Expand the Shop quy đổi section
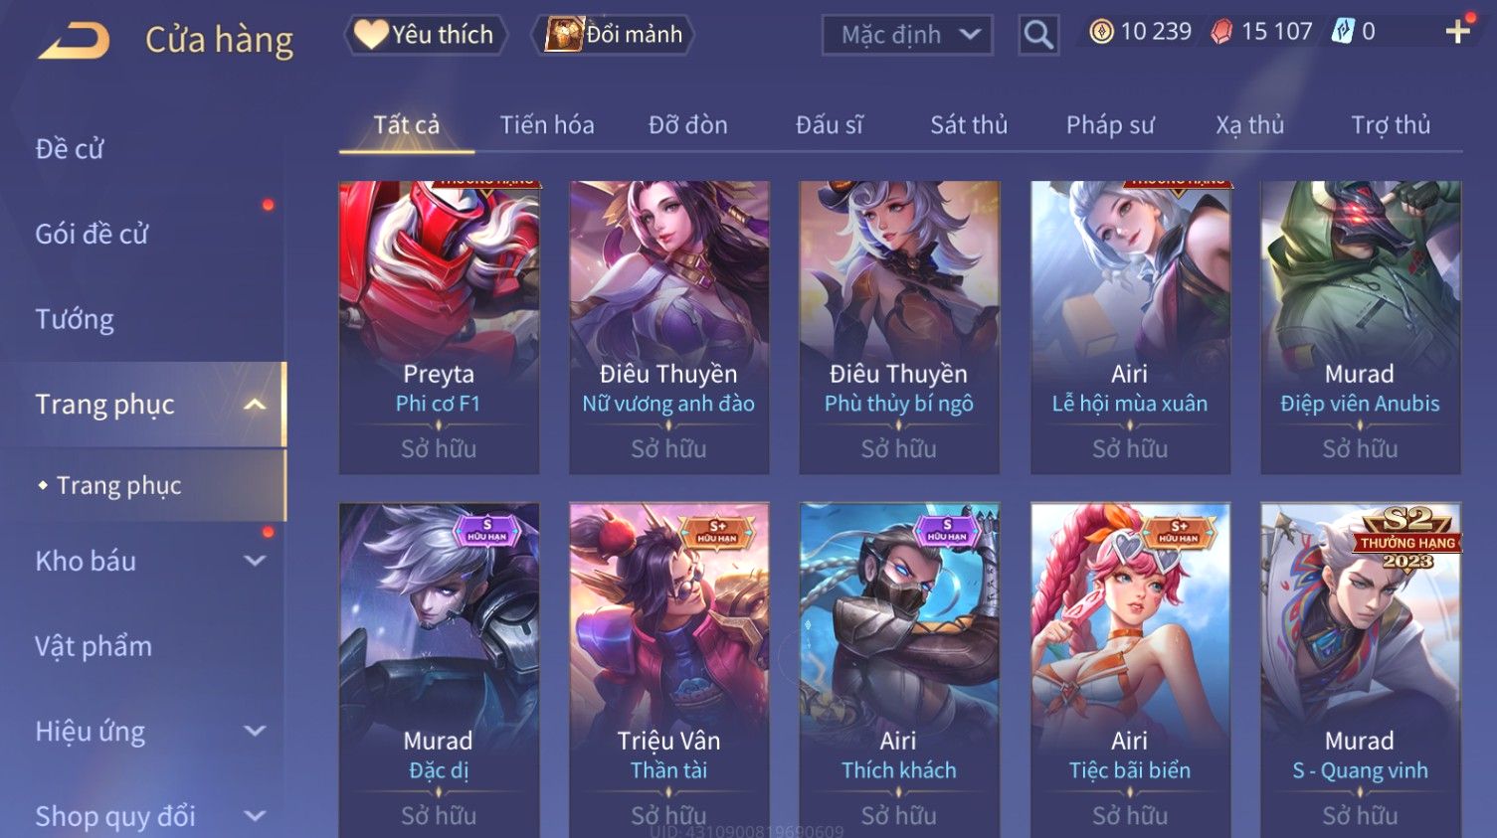 tap(255, 816)
